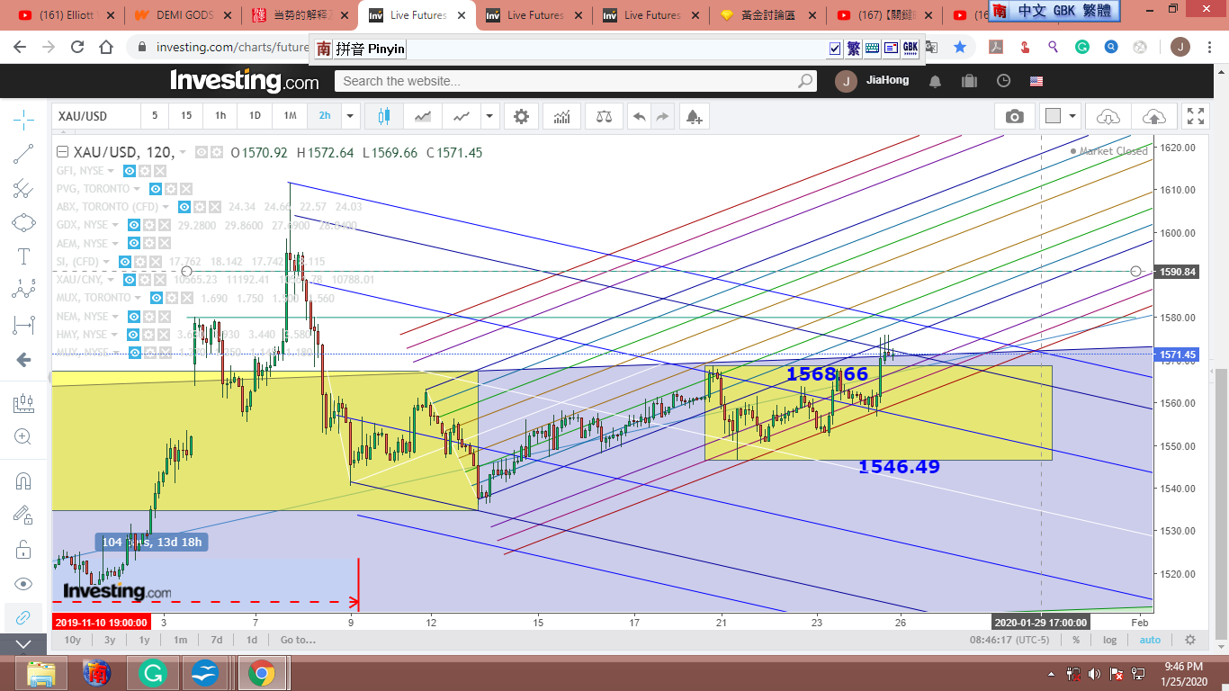Expand the time interval dropdown arrow
This screenshot has height=691, width=1229.
[x=350, y=116]
